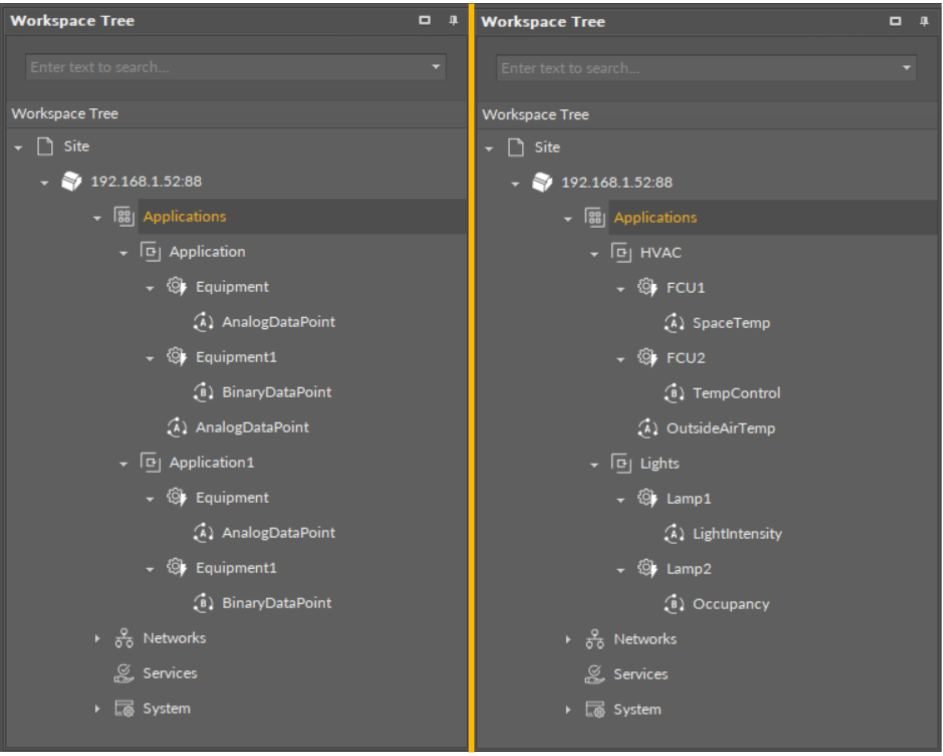Screen dimensions: 943x756
Task: Collapse the Application1 node
Action: (123, 464)
